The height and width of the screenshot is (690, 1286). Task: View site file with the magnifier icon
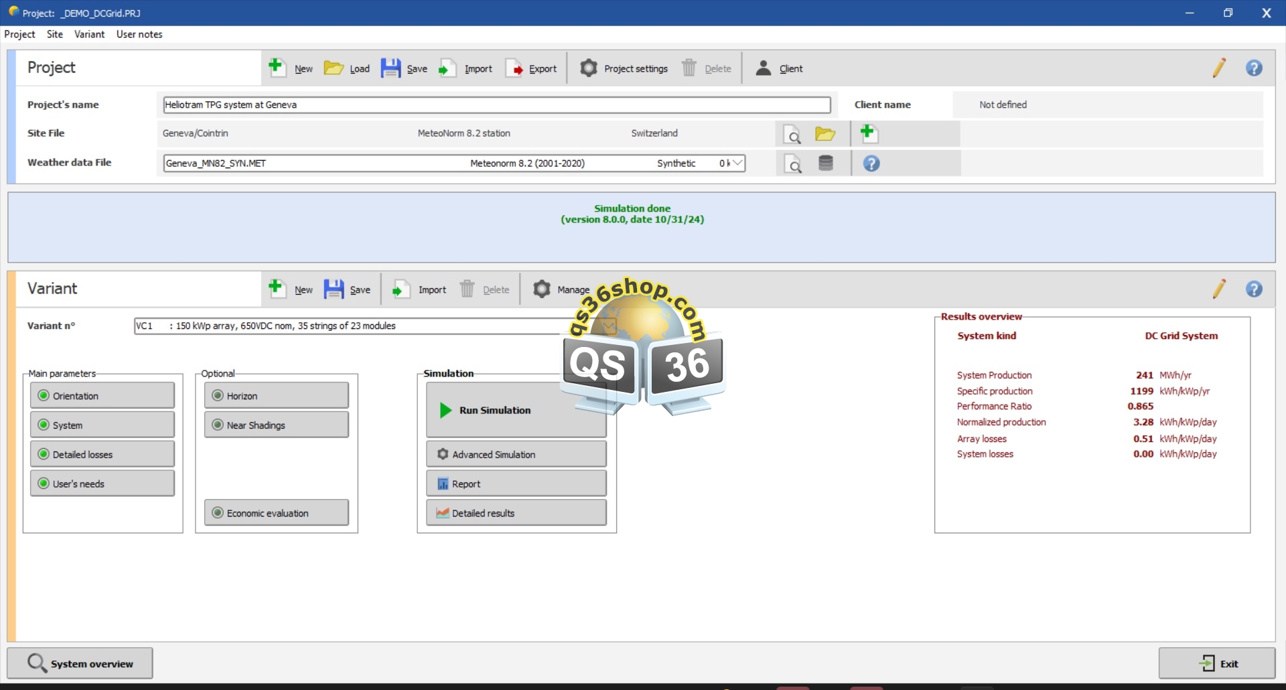click(x=792, y=134)
